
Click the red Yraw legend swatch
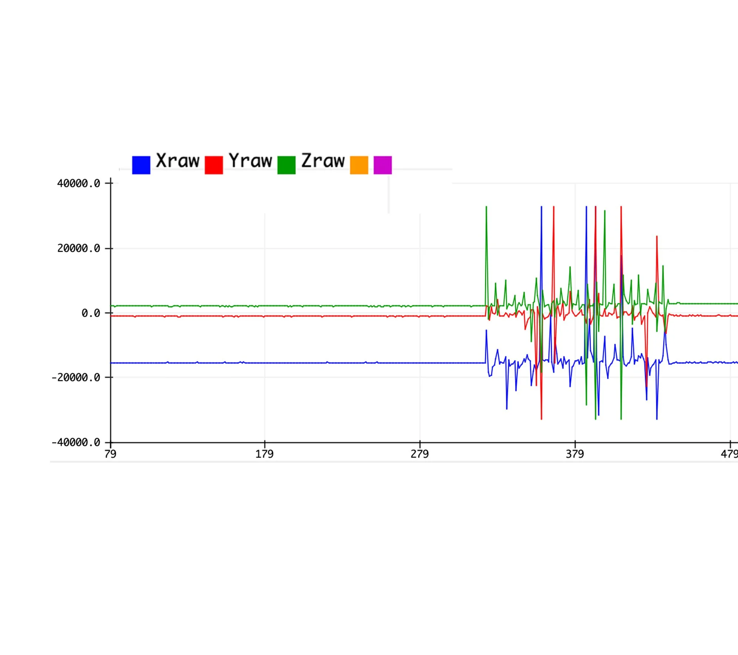pos(214,165)
